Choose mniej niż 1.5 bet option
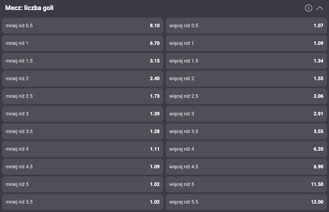The width and height of the screenshot is (329, 212). [x=83, y=61]
